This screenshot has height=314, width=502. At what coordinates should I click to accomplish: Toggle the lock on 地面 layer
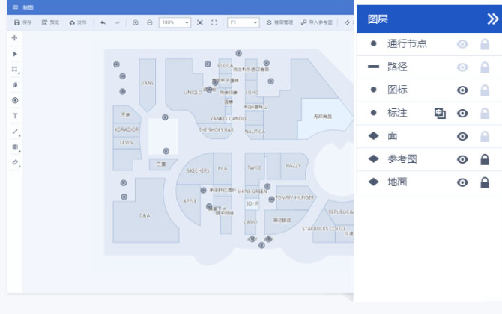485,182
